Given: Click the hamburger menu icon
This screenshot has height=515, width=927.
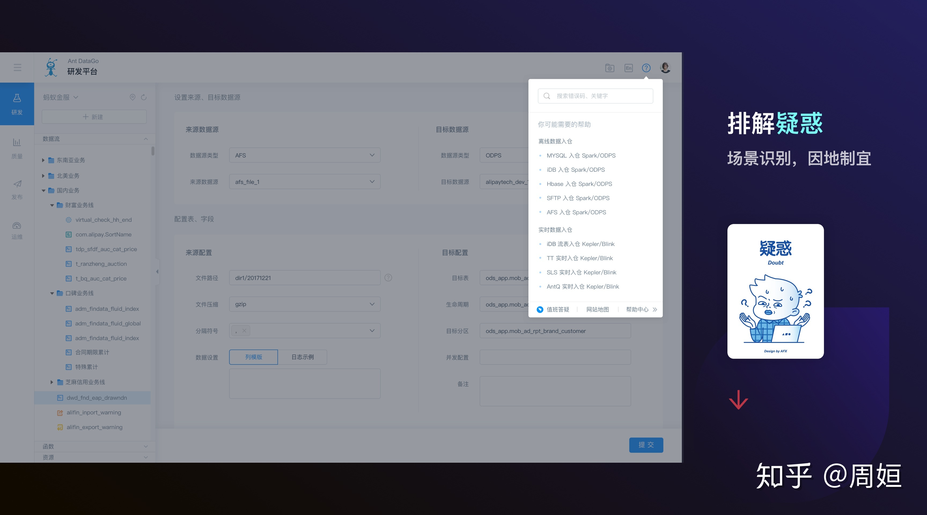Looking at the screenshot, I should [17, 68].
